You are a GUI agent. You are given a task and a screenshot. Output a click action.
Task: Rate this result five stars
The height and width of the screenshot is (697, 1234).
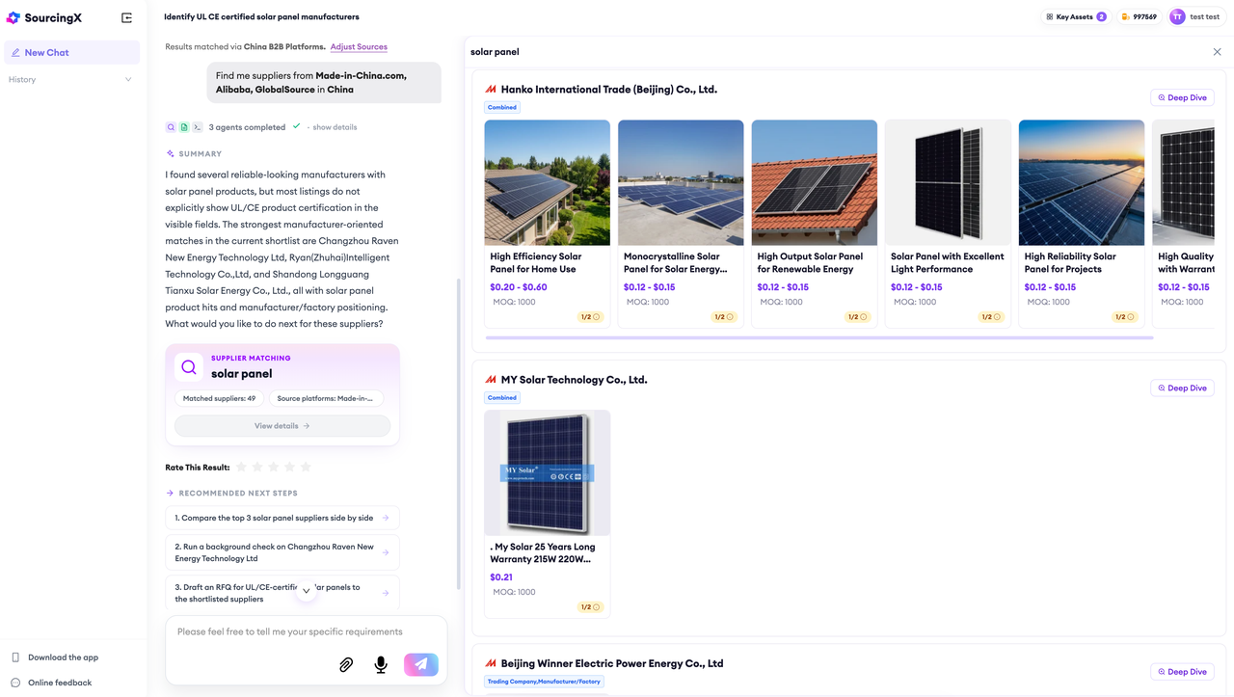306,467
